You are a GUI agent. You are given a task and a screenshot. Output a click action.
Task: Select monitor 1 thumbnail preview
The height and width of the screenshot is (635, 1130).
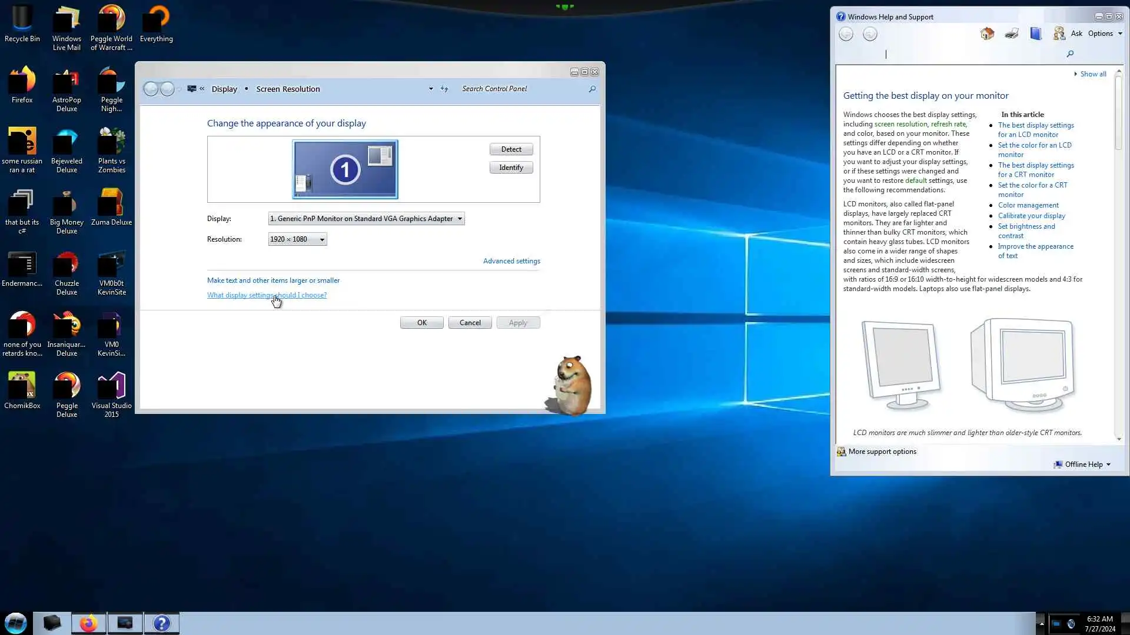345,169
